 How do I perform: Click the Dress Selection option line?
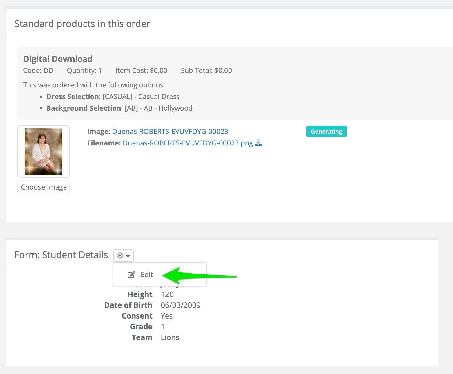[x=113, y=96]
